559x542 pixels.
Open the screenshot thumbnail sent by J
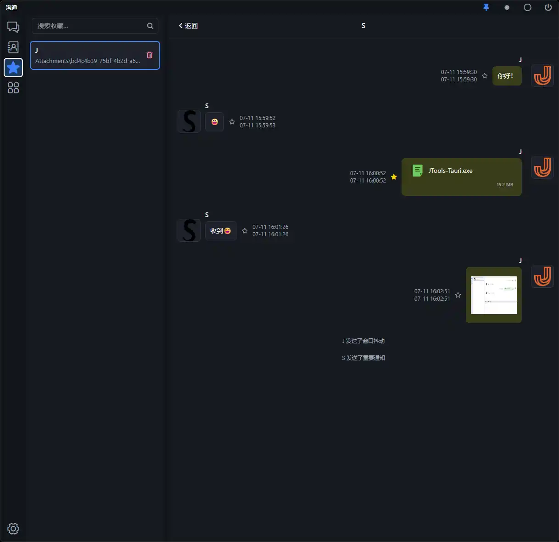click(494, 295)
